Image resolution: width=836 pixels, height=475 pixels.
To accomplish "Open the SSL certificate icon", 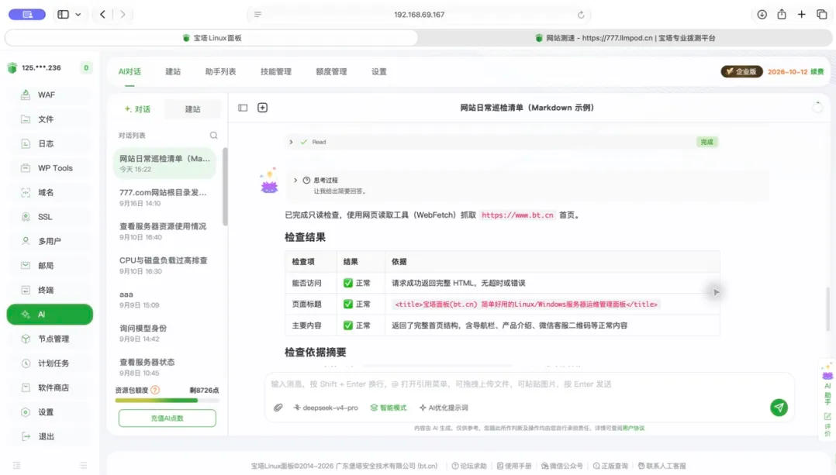I will (26, 217).
